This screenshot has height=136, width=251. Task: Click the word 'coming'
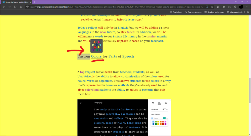(x=151, y=37)
